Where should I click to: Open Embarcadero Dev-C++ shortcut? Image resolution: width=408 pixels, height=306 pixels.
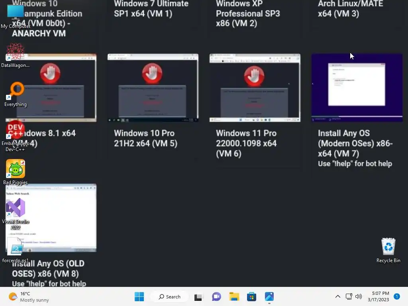tap(16, 136)
